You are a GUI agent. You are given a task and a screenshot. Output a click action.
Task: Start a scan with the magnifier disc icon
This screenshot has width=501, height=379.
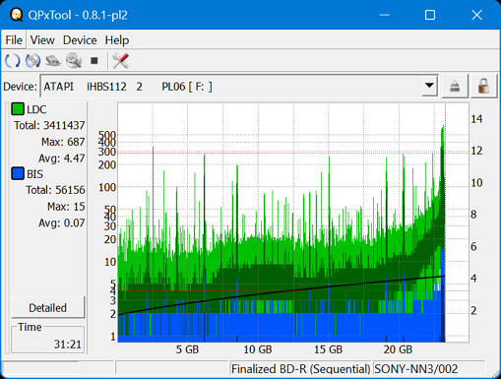(x=74, y=61)
